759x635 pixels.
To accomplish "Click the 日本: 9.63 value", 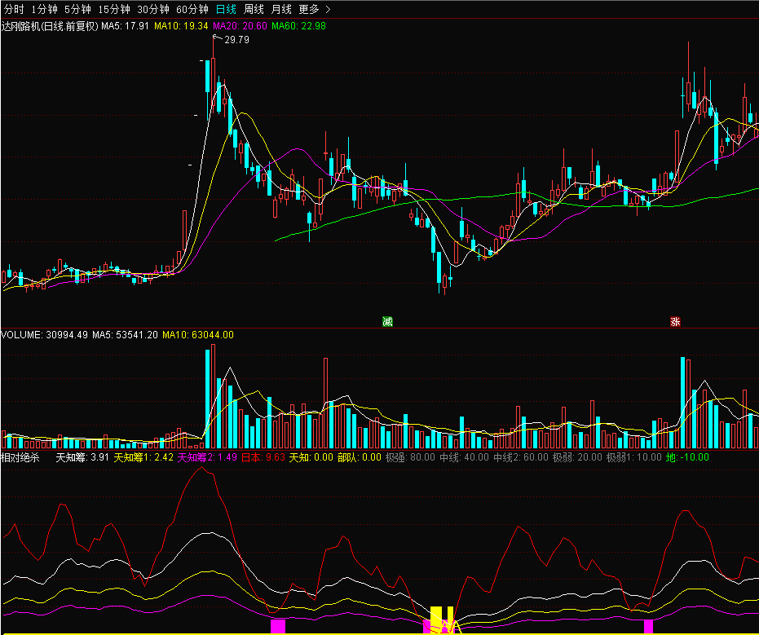I will [263, 457].
